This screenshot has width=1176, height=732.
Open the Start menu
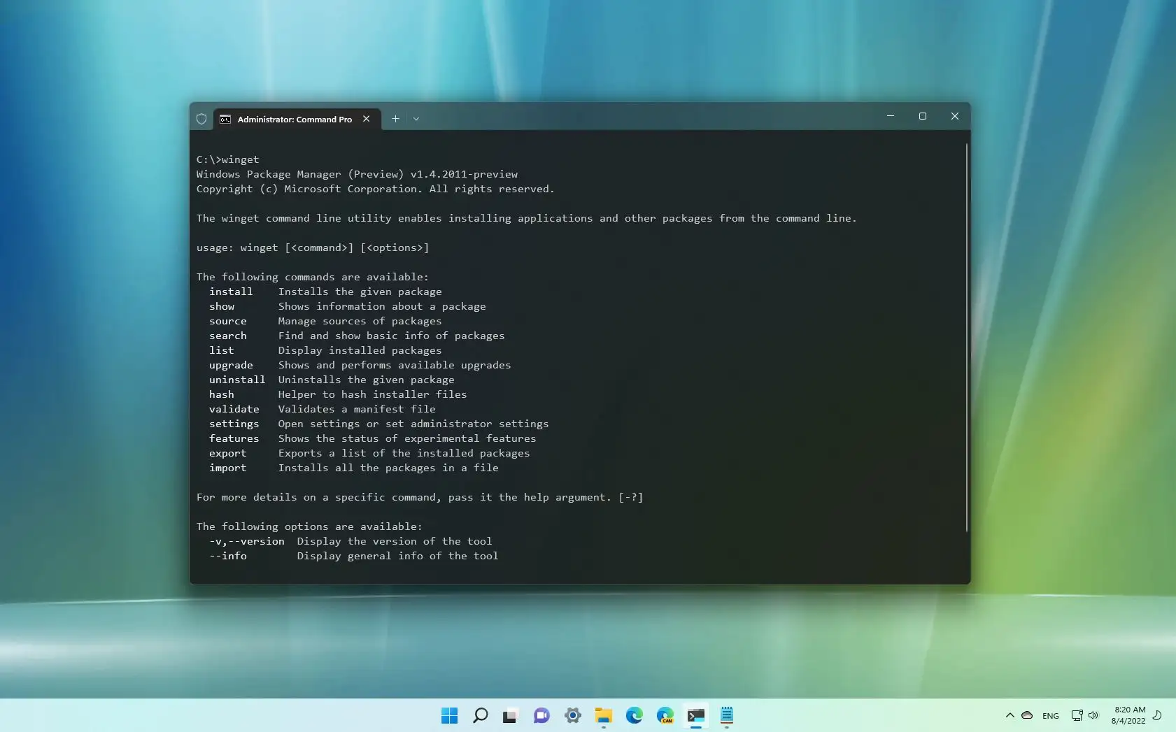(450, 716)
